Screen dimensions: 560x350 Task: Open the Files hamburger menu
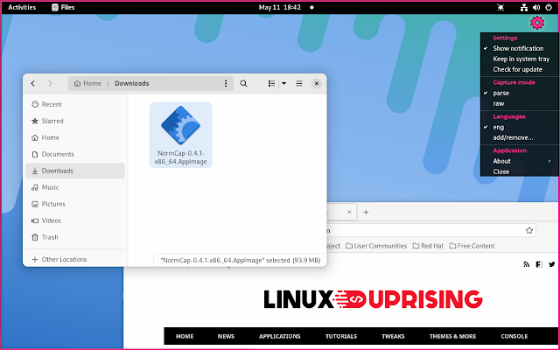tap(298, 83)
